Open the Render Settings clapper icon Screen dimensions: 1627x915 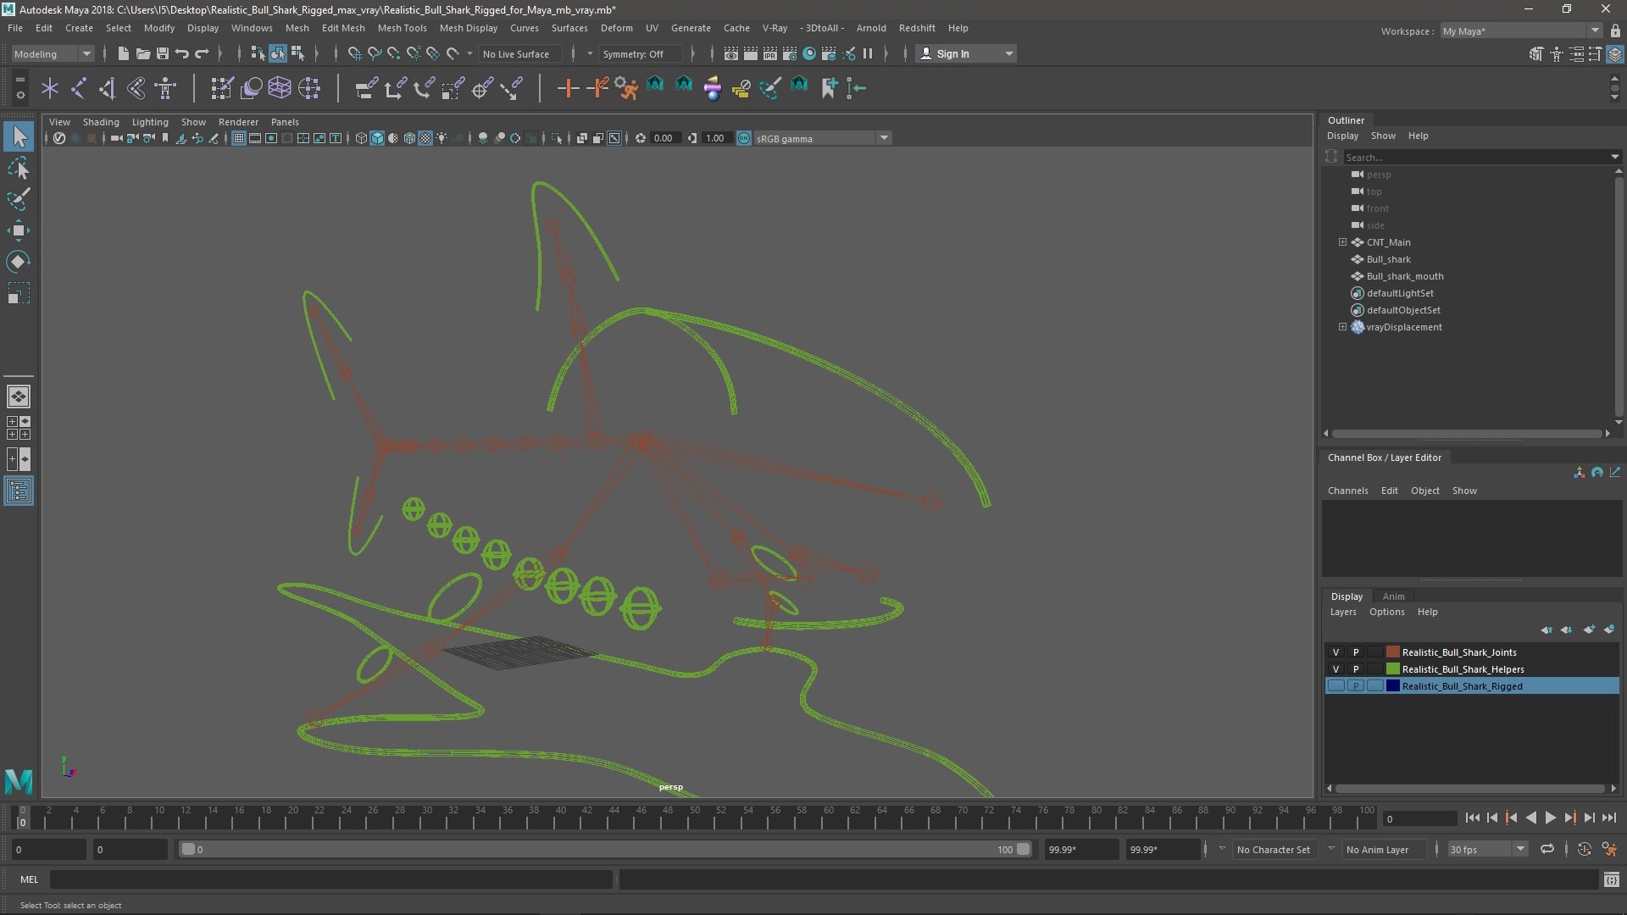(x=789, y=53)
